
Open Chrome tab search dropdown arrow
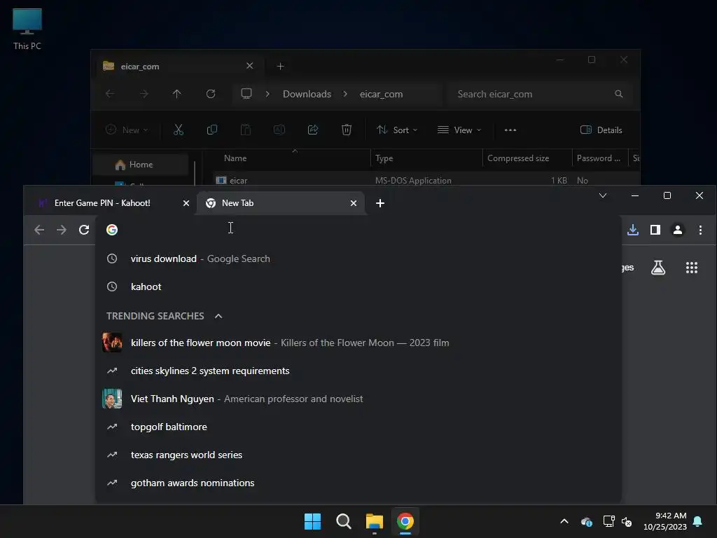click(x=603, y=196)
